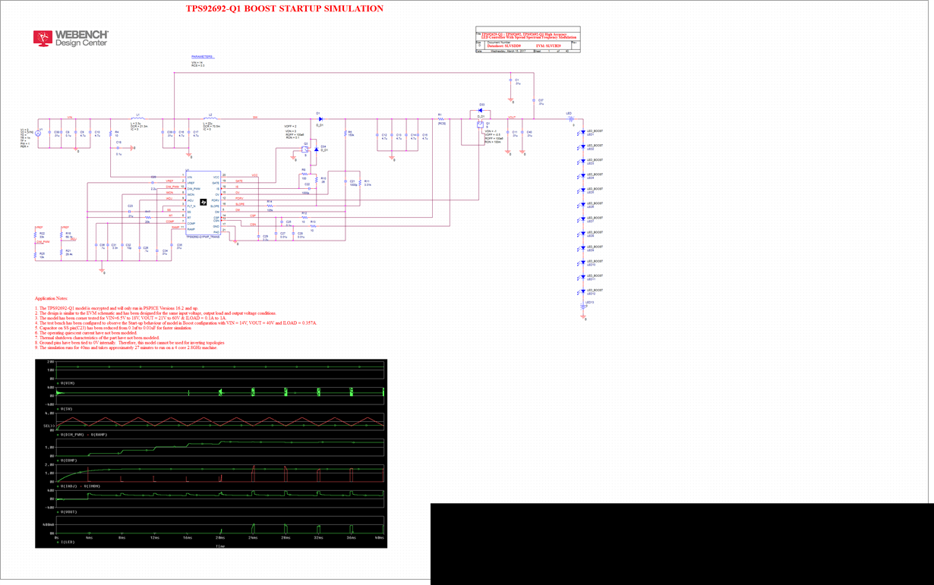Click the I(LED) current pulse plot
The height and width of the screenshot is (585, 934).
tap(220, 526)
